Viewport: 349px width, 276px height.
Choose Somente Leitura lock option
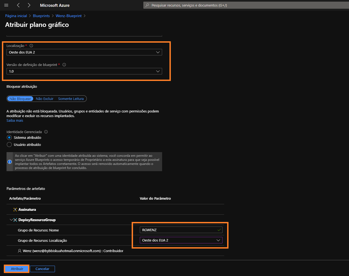(x=71, y=99)
